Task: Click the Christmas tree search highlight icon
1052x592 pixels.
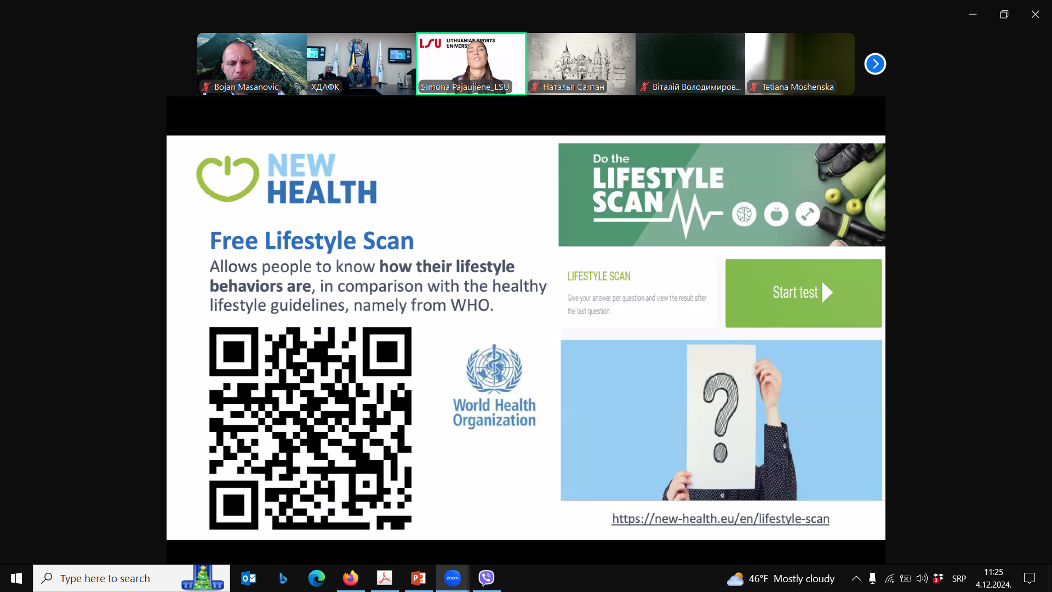Action: [203, 578]
